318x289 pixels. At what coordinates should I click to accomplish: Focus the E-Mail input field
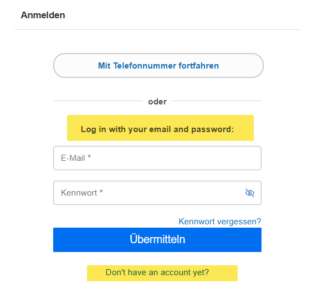click(157, 158)
